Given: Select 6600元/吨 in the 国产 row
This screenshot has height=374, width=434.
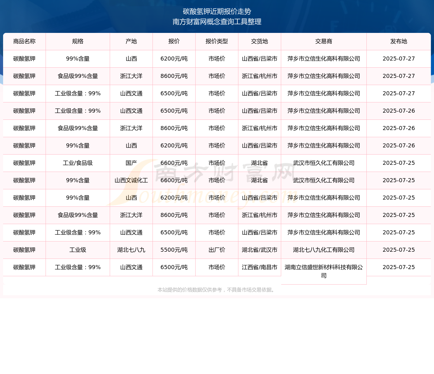Looking at the screenshot, I should point(174,163).
